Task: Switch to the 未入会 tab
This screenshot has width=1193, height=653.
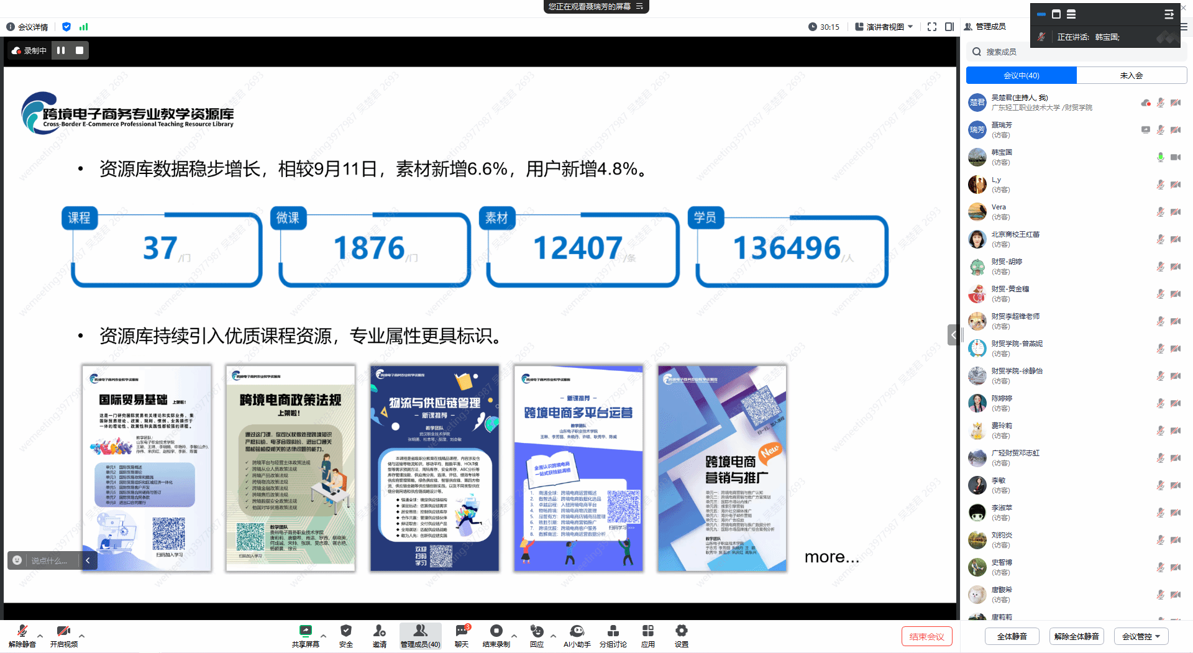Action: 1131,75
